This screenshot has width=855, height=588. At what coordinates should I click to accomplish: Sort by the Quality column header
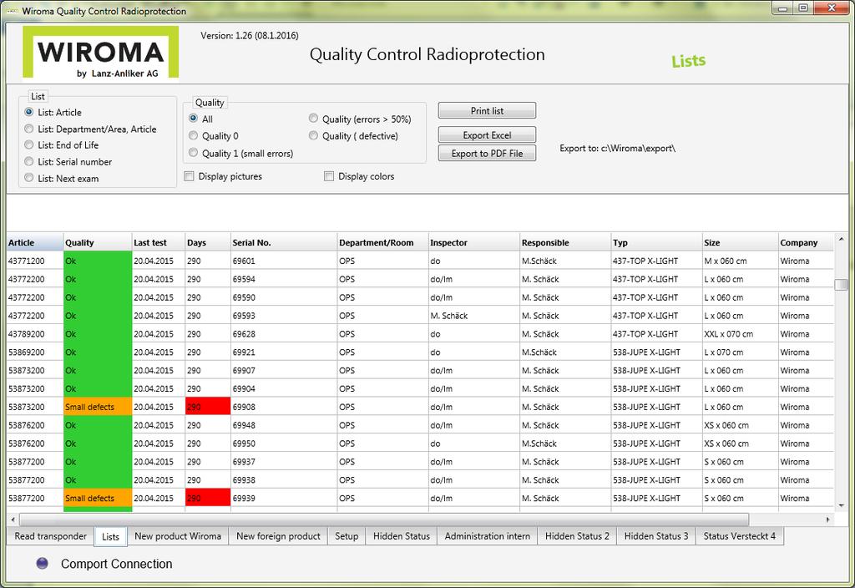pos(98,243)
